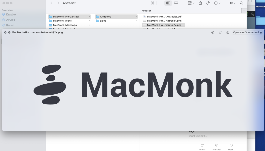
Task: Switch Finder to icon view
Action: tap(152, 3)
